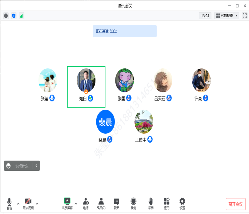Enter full screen mode via corner icon
This screenshot has width=249, height=214.
[x=245, y=16]
